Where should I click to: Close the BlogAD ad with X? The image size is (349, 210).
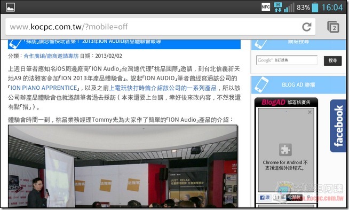(x=310, y=112)
